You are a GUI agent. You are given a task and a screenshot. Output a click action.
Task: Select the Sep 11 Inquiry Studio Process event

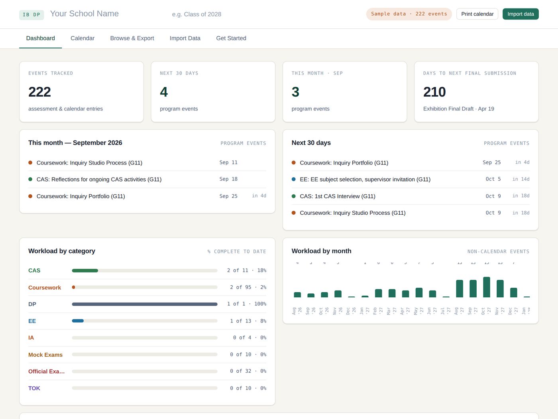point(147,163)
